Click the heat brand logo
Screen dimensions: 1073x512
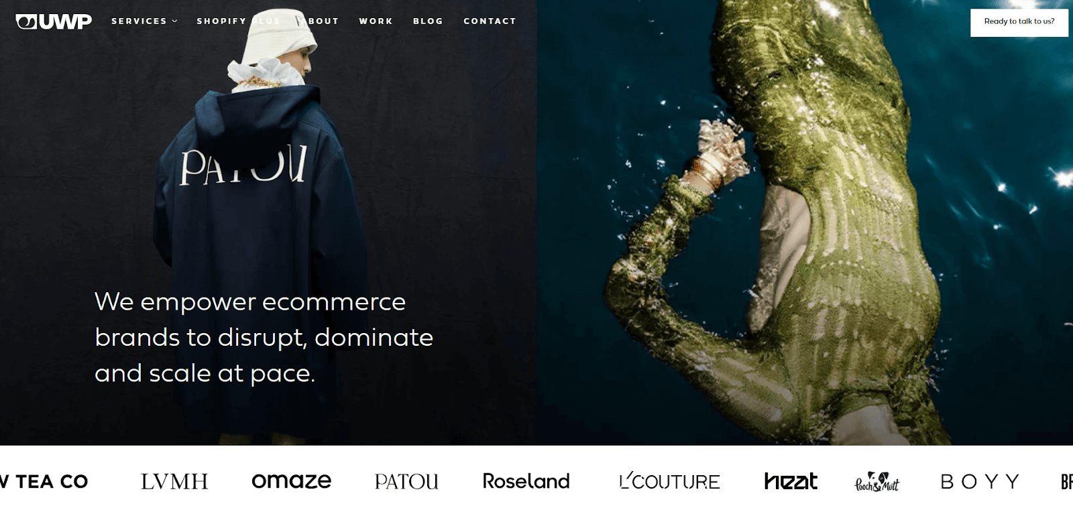[791, 481]
